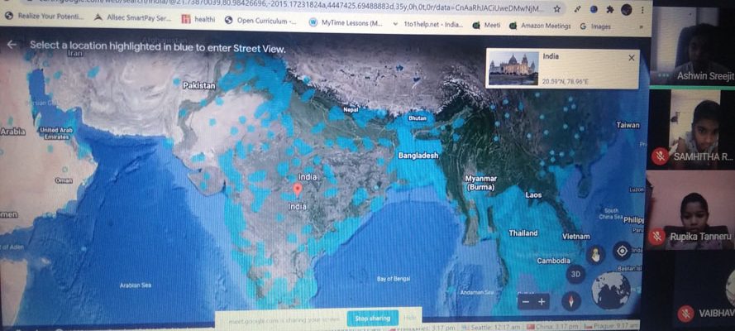Click SAMHITHA R's muted microphone icon

point(661,156)
